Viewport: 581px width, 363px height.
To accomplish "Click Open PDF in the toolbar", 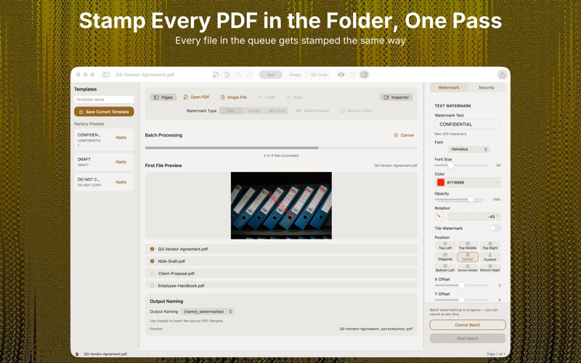I will coord(196,97).
